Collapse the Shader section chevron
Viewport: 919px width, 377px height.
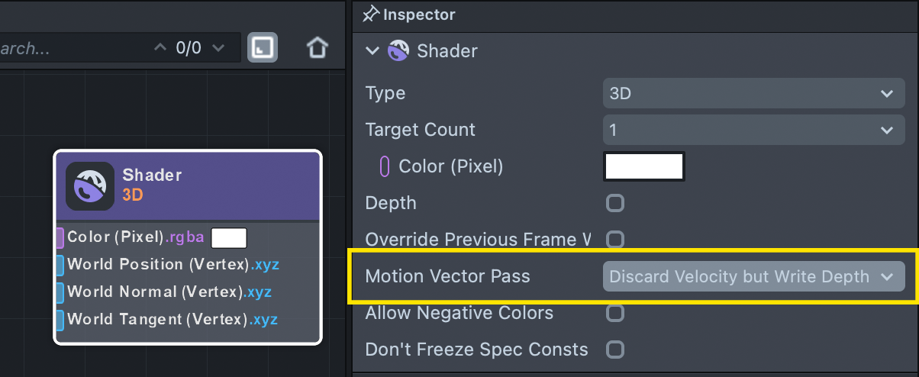(x=372, y=51)
